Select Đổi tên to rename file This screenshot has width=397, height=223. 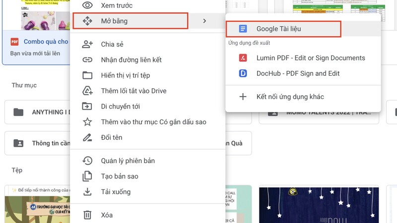147,137
